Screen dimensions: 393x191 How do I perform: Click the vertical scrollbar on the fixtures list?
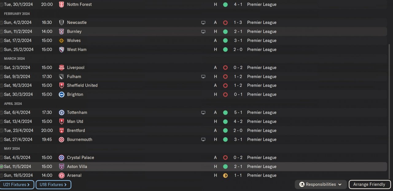(x=390, y=110)
